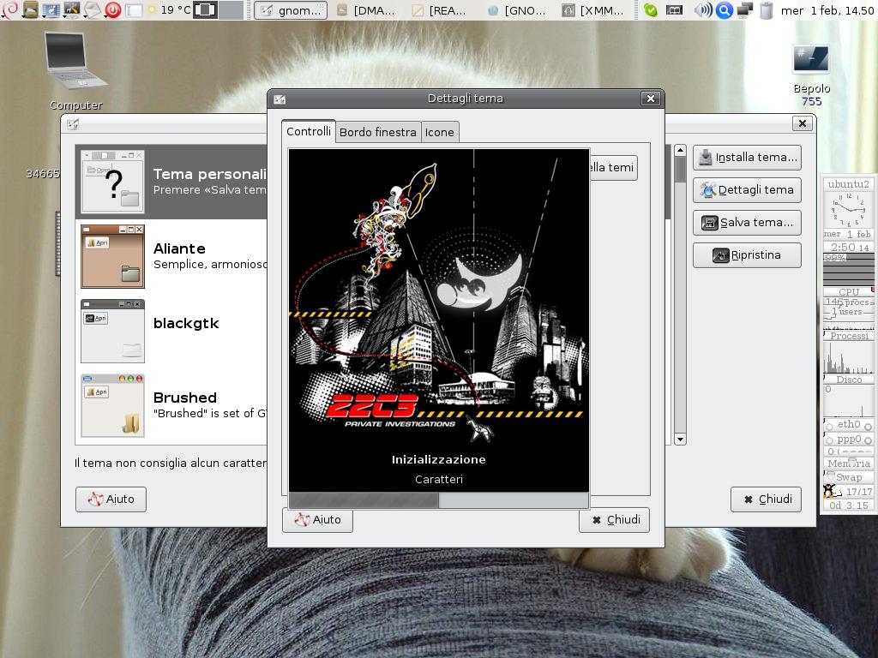Click gkrellm Disco panel label

(x=849, y=380)
